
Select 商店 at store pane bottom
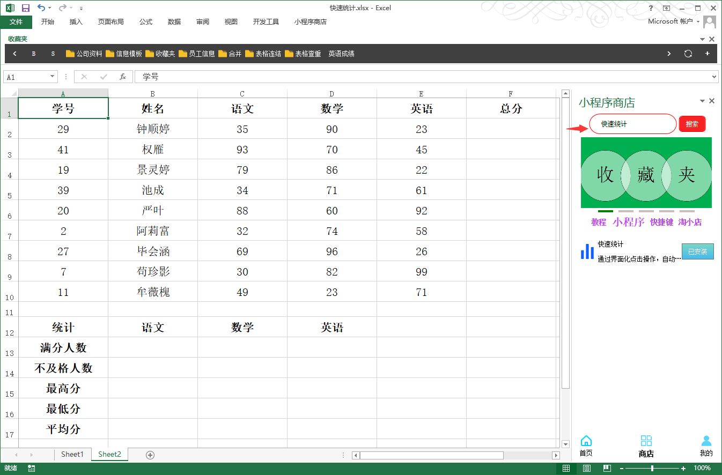(x=646, y=446)
